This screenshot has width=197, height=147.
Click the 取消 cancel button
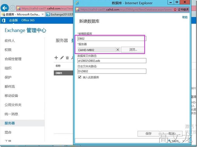(172, 134)
